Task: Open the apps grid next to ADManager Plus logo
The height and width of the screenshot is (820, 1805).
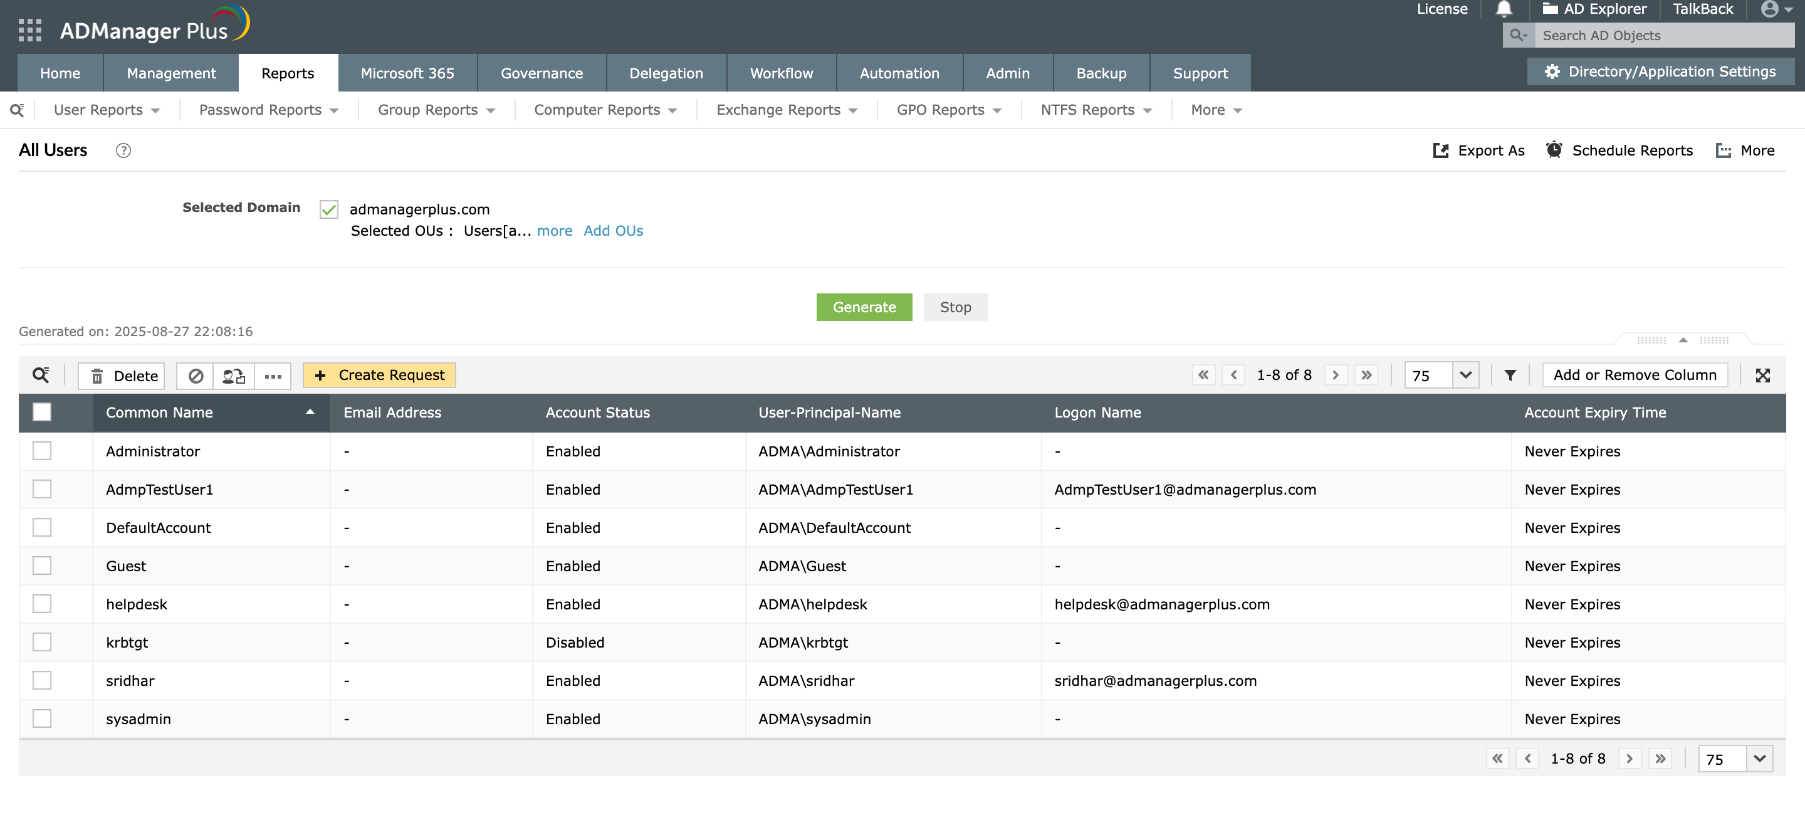Action: [29, 29]
